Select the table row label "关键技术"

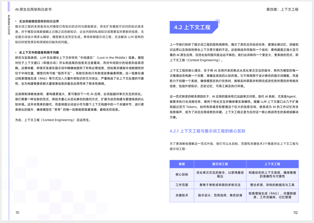coord(182,195)
